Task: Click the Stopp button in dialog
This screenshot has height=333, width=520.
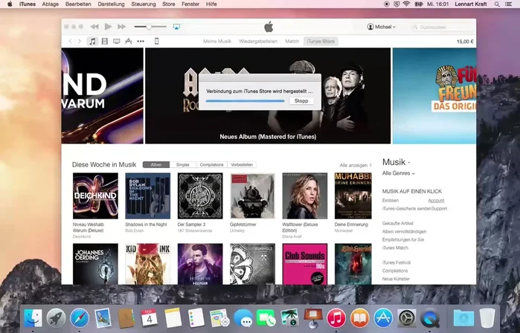Action: click(x=301, y=100)
